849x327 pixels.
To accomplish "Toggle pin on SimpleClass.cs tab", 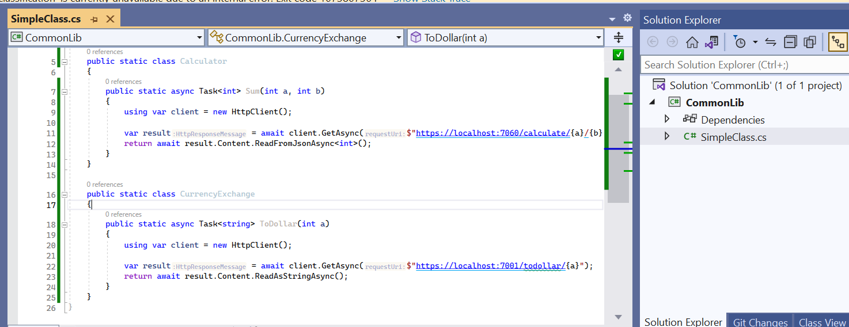I will click(x=94, y=20).
